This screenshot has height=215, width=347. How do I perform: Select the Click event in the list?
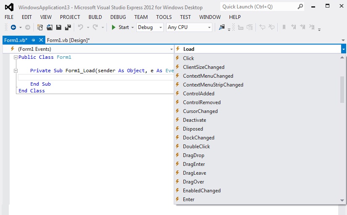(258, 58)
